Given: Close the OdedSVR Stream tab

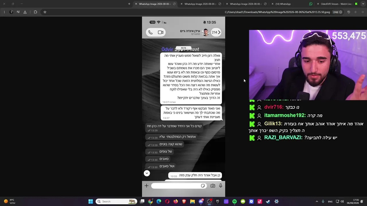Looking at the screenshot, I should tap(318, 4).
